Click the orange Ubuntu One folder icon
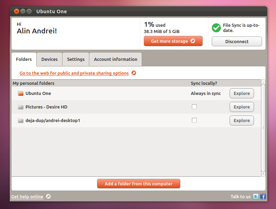The height and width of the screenshot is (209, 276). tap(21, 93)
